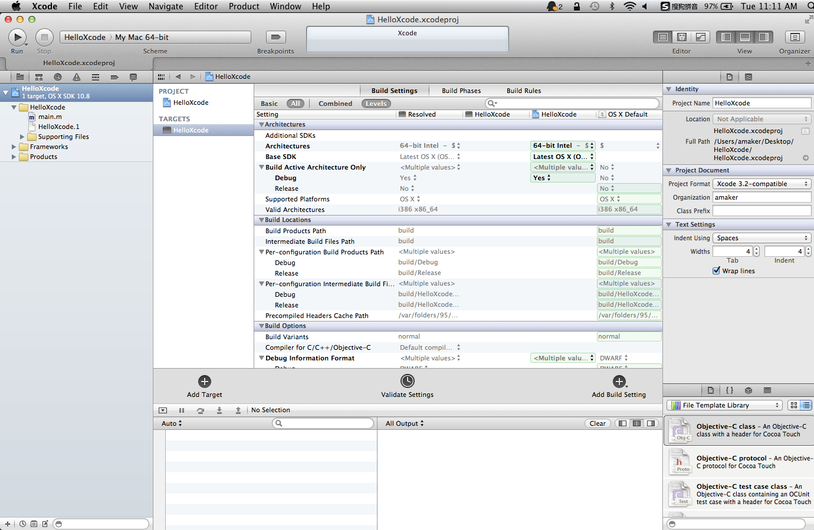The height and width of the screenshot is (530, 814).
Task: Open the All Output dropdown
Action: [405, 423]
